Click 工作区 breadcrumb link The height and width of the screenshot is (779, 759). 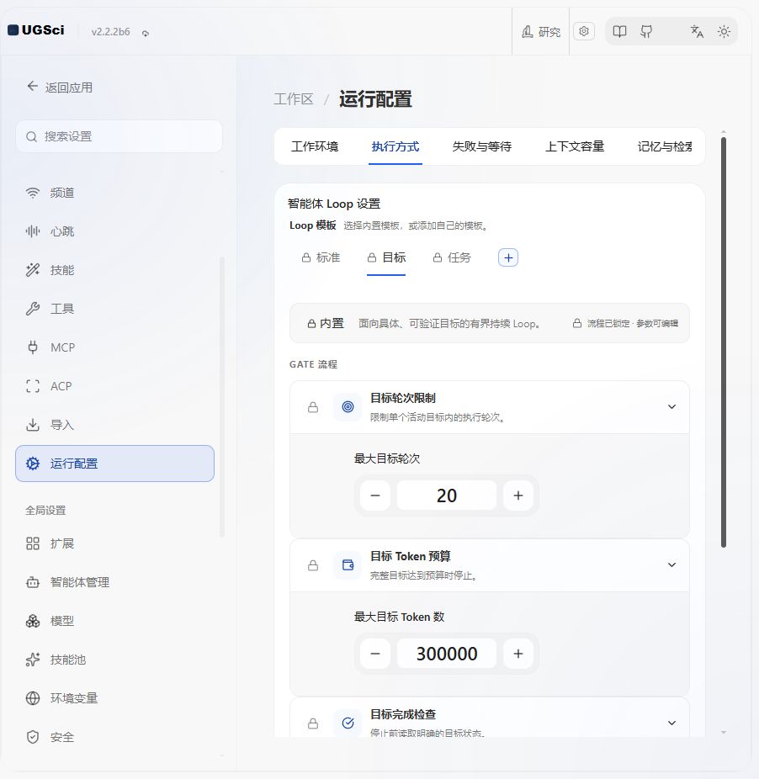coord(294,99)
